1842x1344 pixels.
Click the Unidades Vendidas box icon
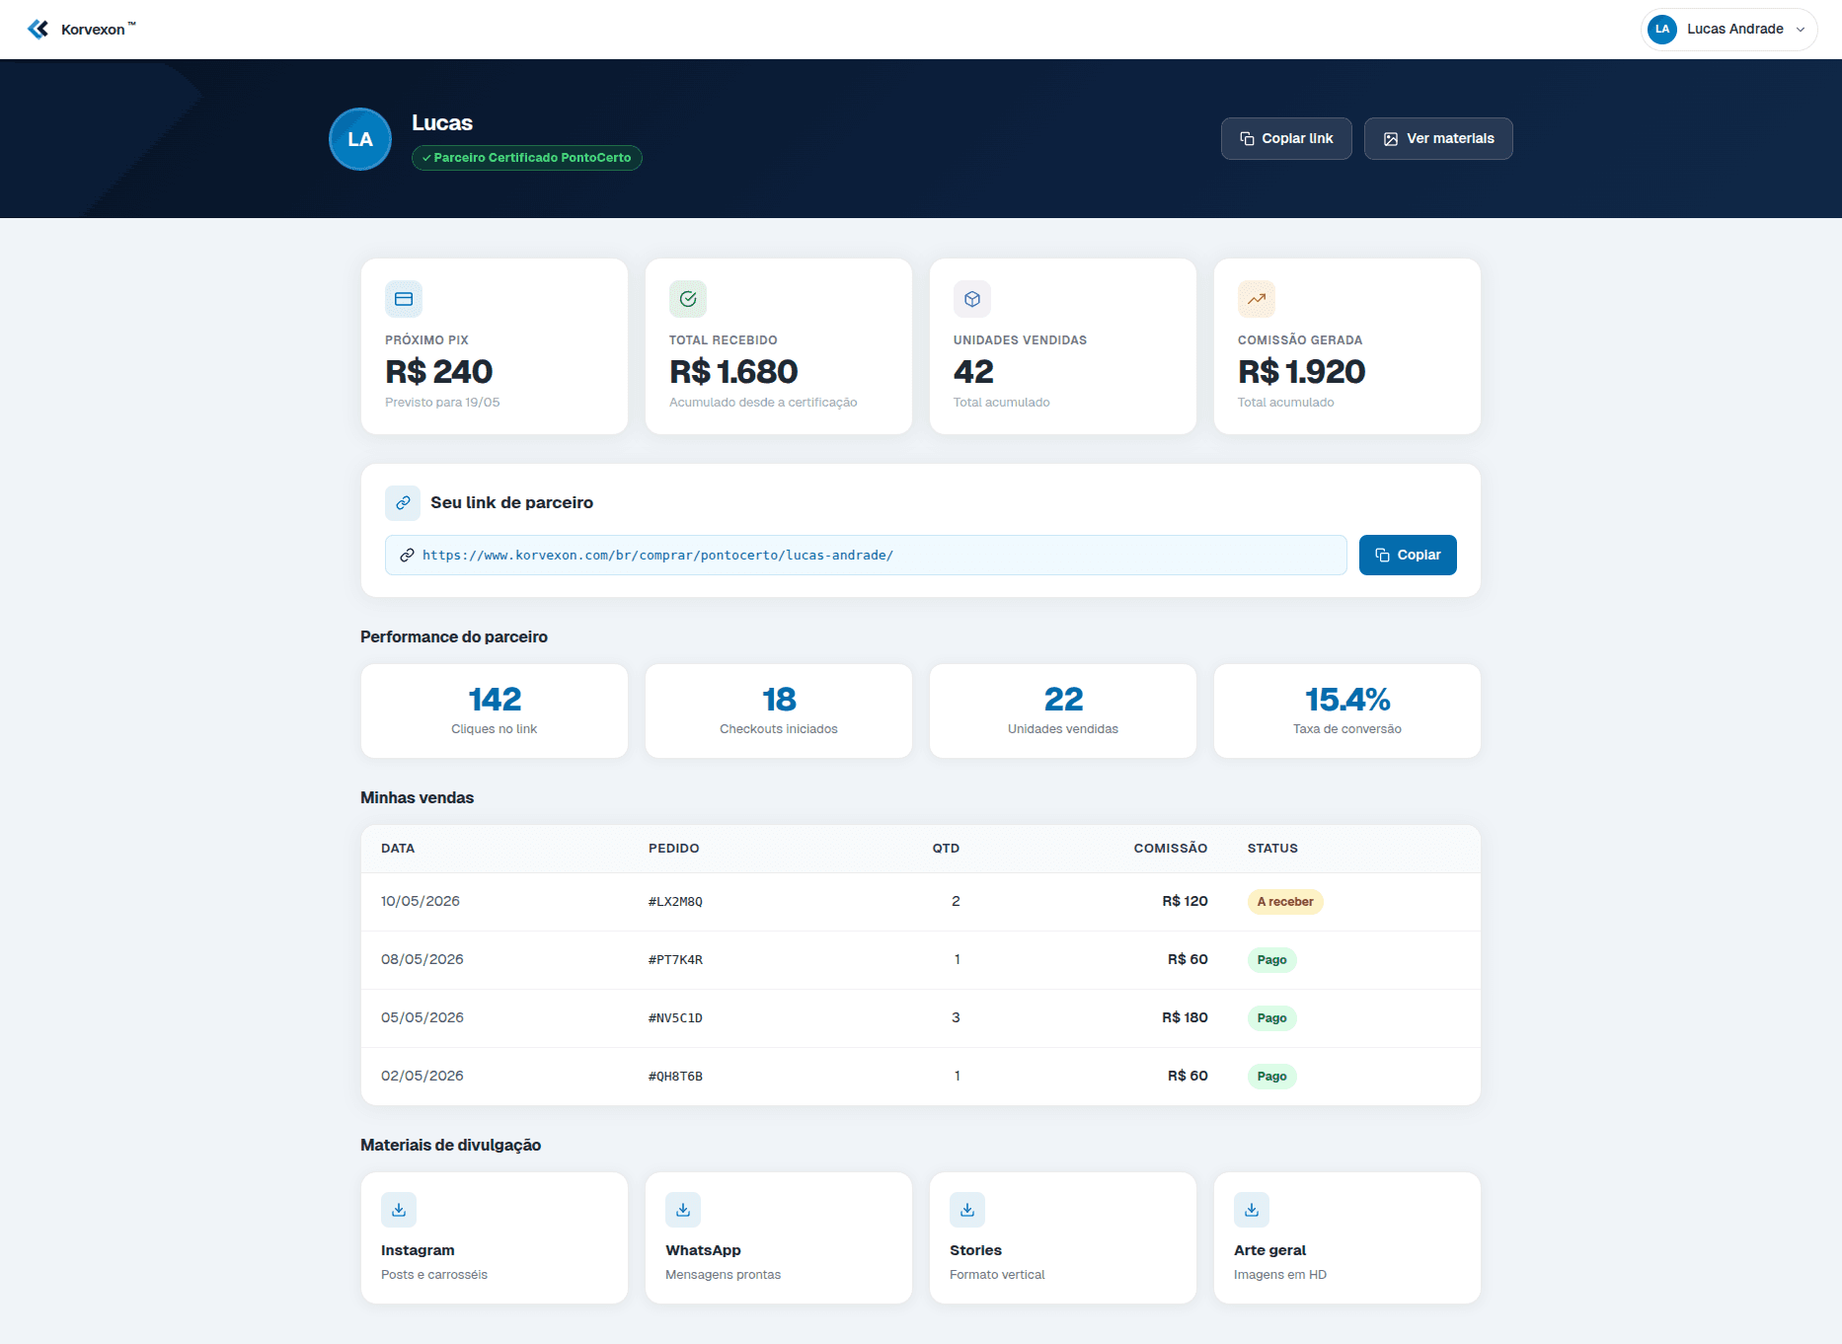pyautogui.click(x=972, y=299)
